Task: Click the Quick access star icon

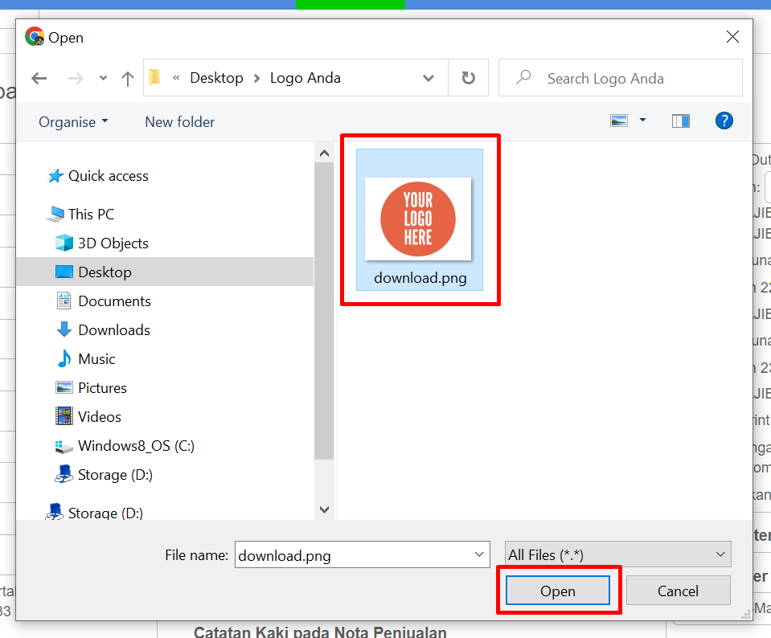Action: coord(55,175)
